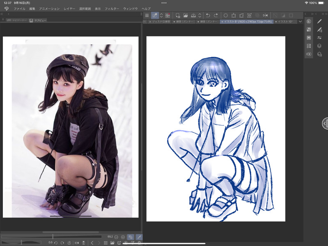
Task: Close the ジェスドロ練習 tab
Action: point(150,22)
